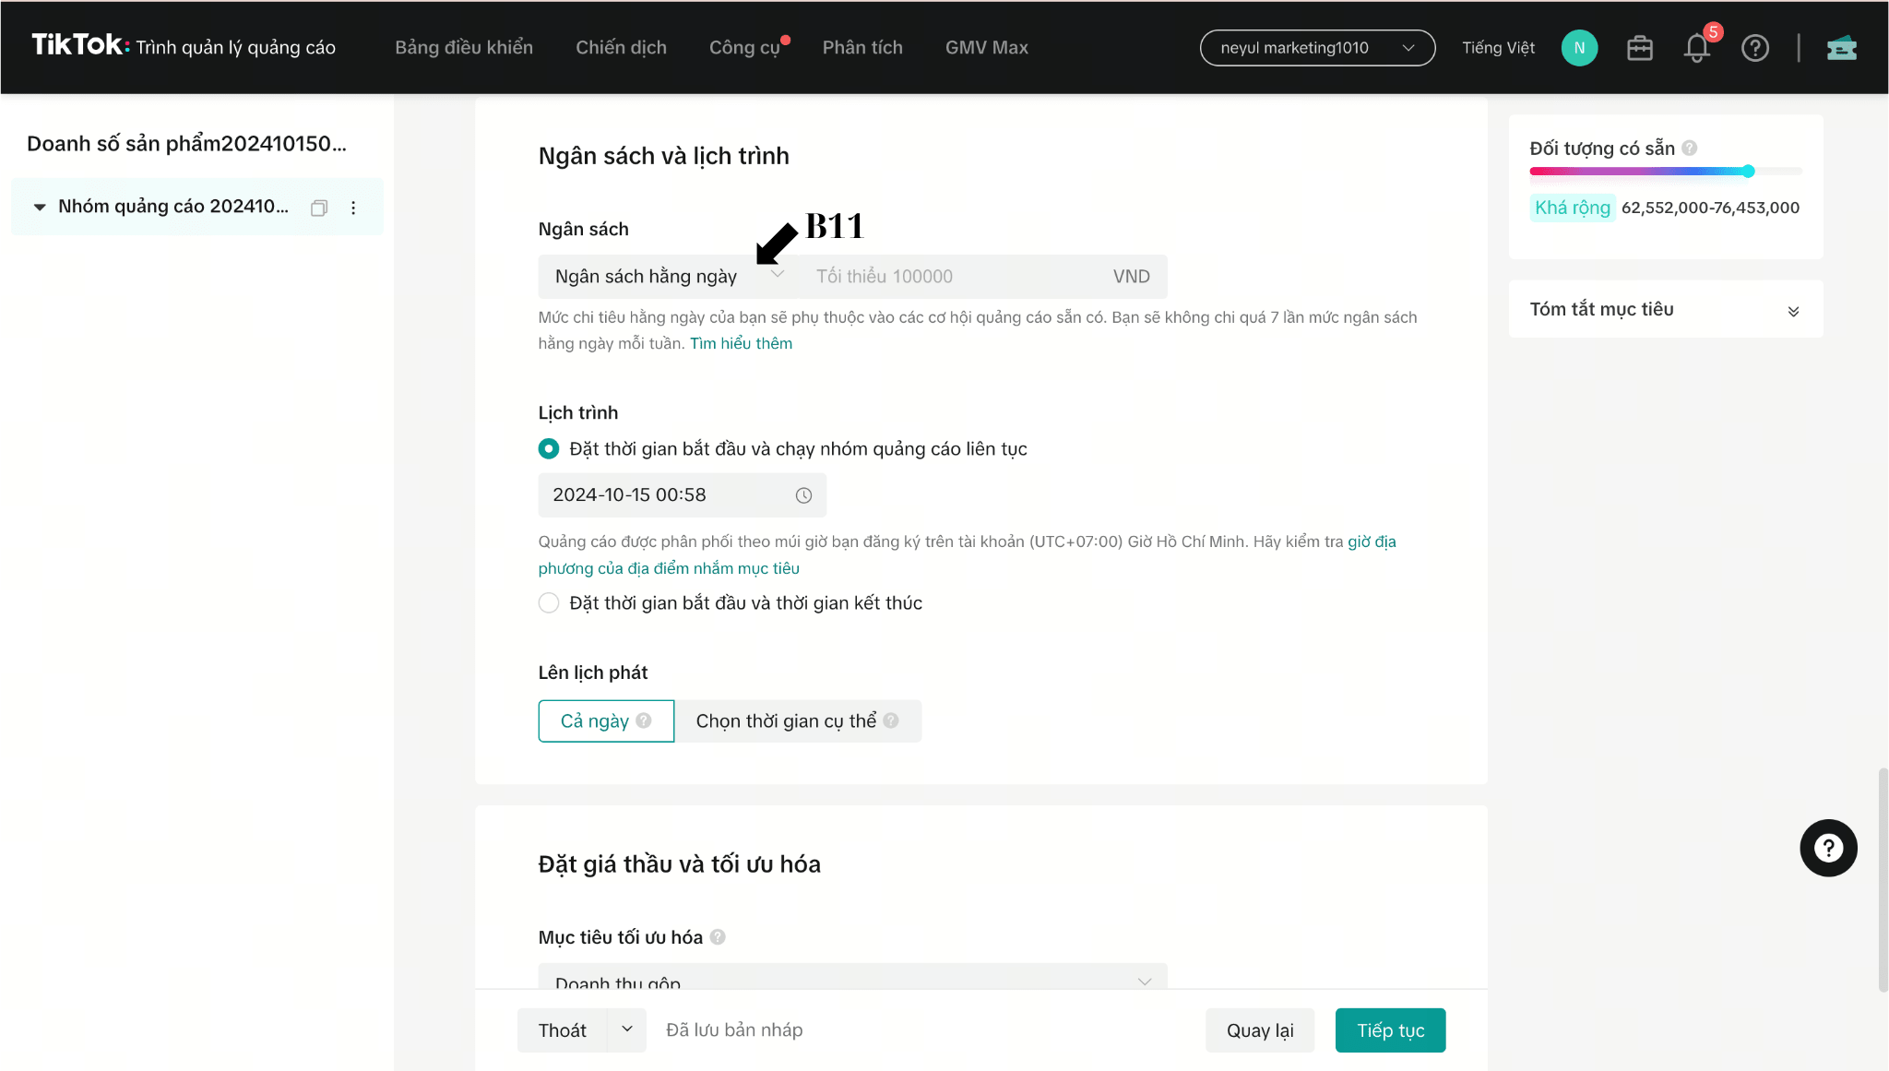Go to Chiến dịch tab

tap(621, 48)
